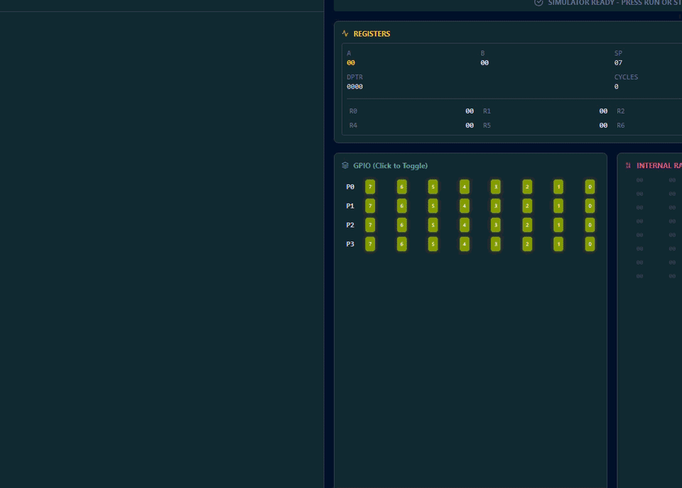Click the first RAM cell showing 00
Viewport: 682px width, 488px height.
639,179
